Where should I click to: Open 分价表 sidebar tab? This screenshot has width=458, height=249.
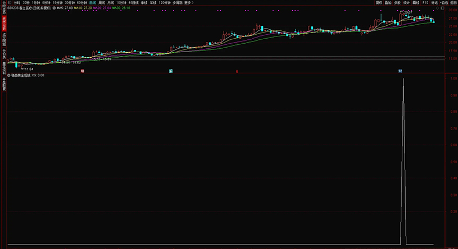[x=4, y=54]
